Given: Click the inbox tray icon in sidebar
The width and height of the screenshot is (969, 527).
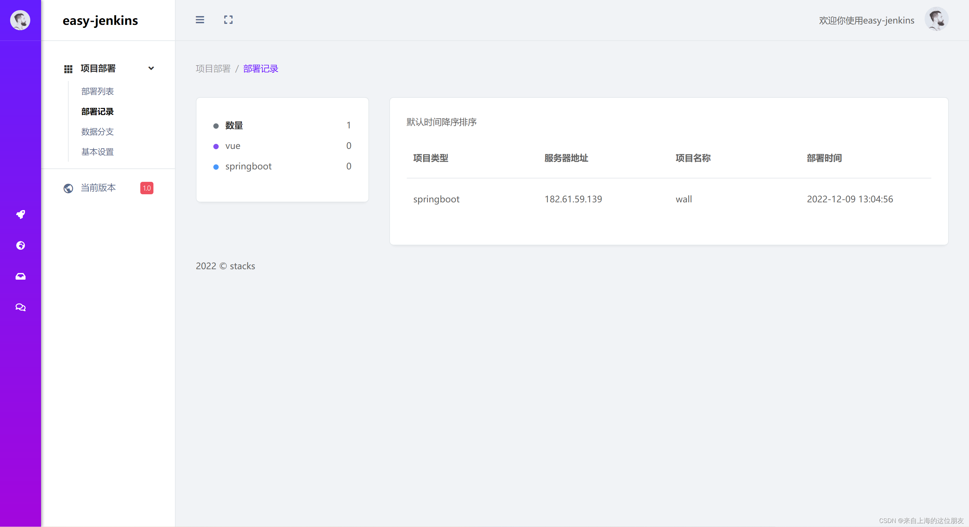Looking at the screenshot, I should pyautogui.click(x=20, y=276).
